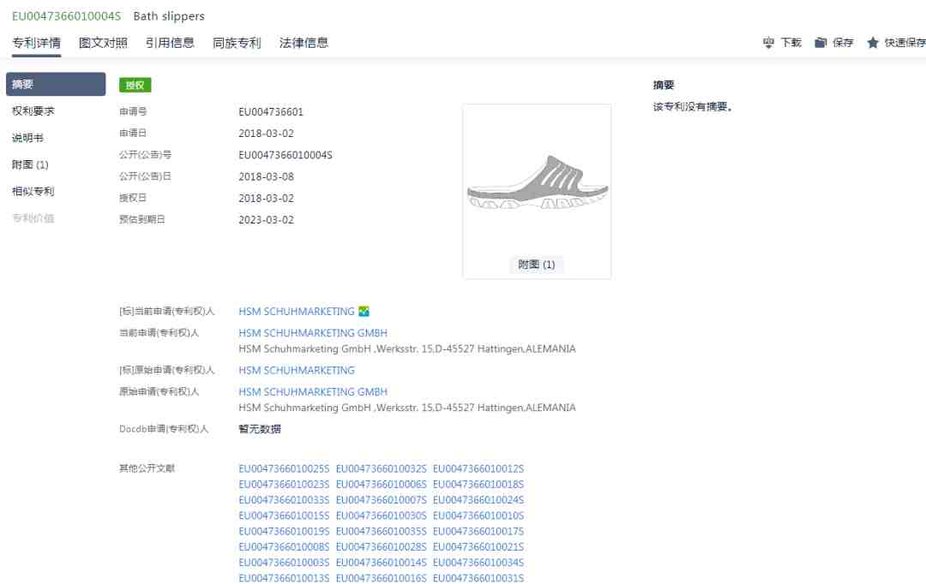Click the green icon beside HSM SCHUHMARKETING
Screen dimensions: 926x584
click(364, 312)
